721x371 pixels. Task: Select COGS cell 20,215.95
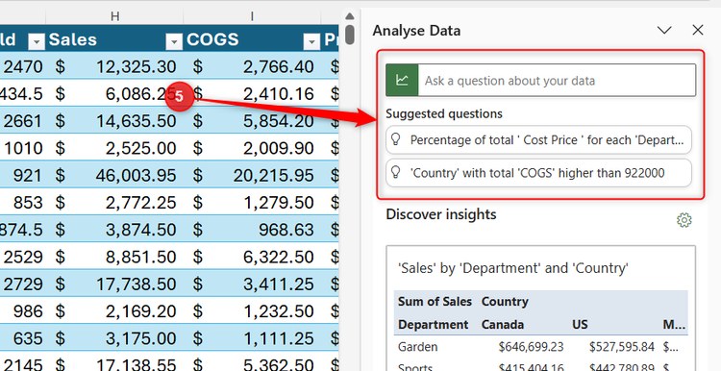tap(252, 175)
